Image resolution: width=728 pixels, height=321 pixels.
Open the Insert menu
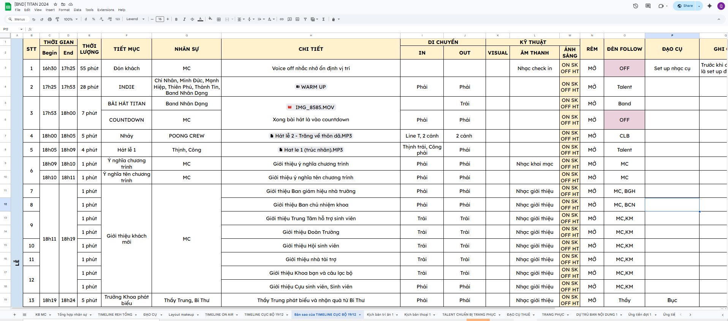click(50, 10)
